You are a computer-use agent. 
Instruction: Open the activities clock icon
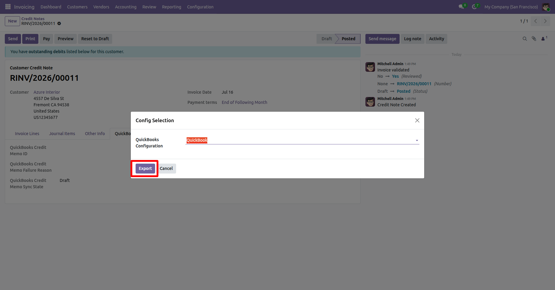coord(475,7)
